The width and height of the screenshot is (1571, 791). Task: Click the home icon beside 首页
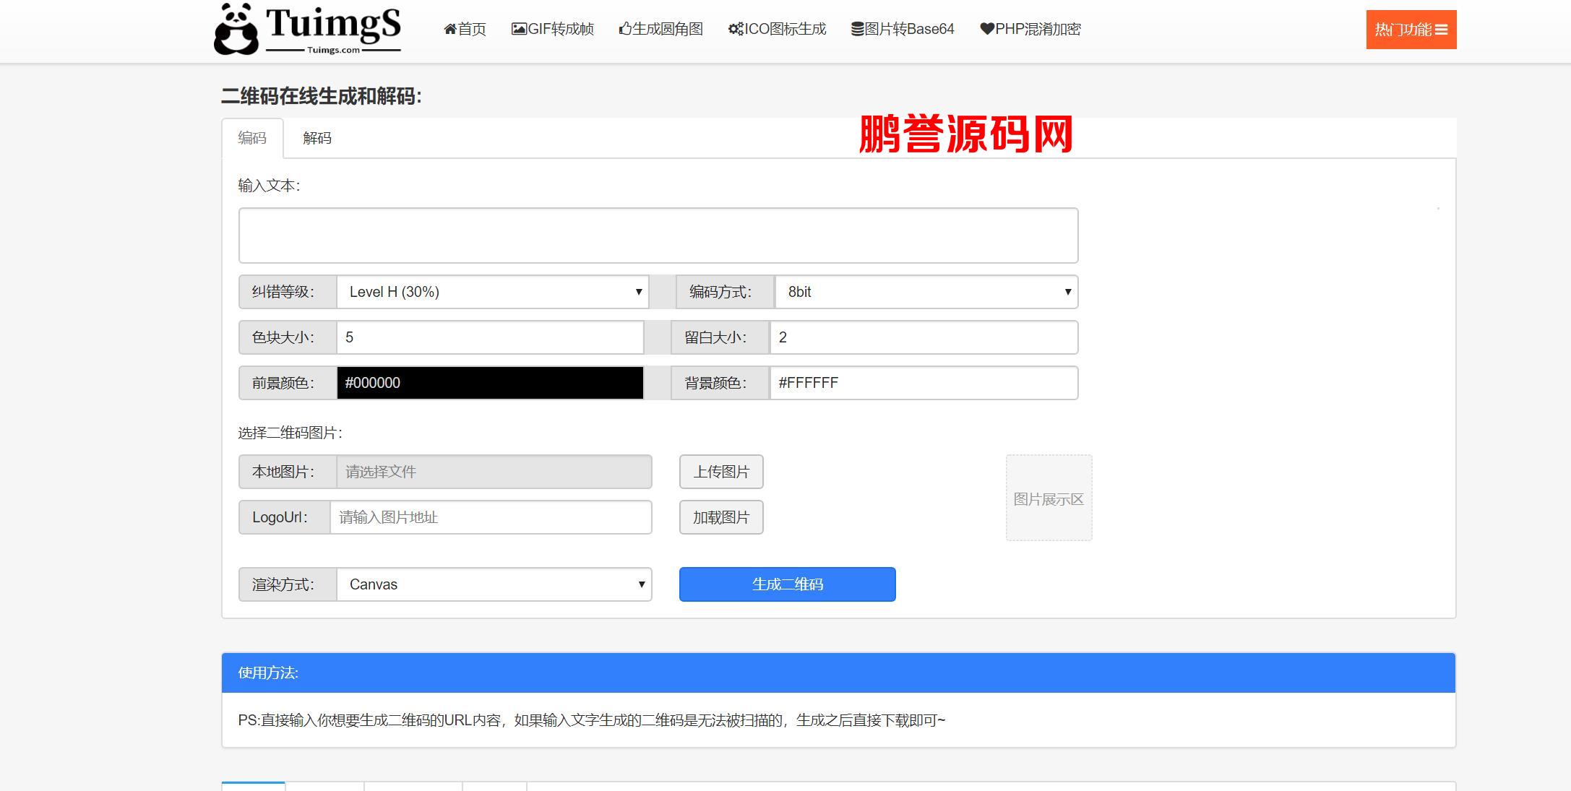[450, 29]
